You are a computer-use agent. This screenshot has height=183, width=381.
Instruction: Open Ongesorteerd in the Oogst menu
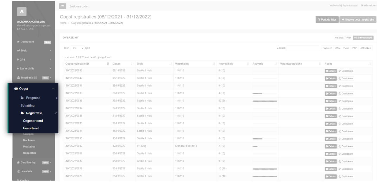click(33, 121)
